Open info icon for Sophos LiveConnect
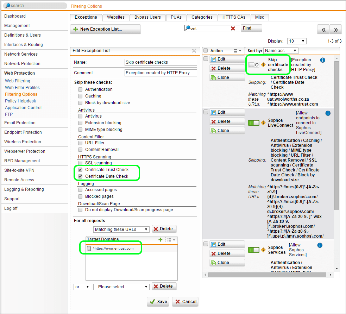The width and height of the screenshot is (346, 314). (x=328, y=113)
